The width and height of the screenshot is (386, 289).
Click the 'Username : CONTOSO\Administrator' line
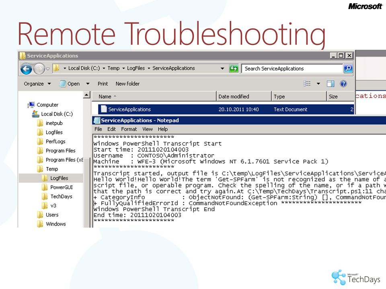click(154, 156)
